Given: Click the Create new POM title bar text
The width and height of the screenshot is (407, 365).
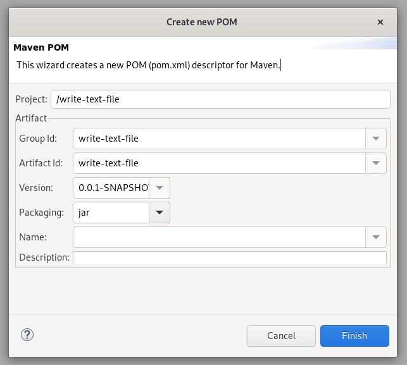Looking at the screenshot, I should point(202,22).
